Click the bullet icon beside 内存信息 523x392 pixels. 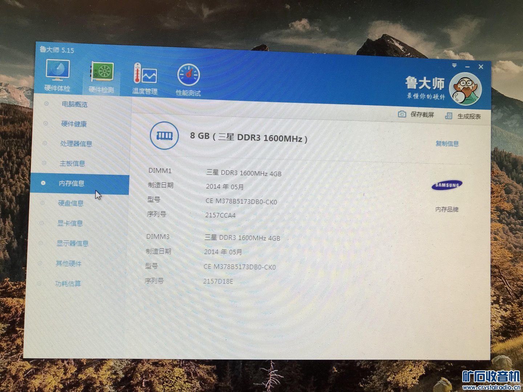coord(43,183)
